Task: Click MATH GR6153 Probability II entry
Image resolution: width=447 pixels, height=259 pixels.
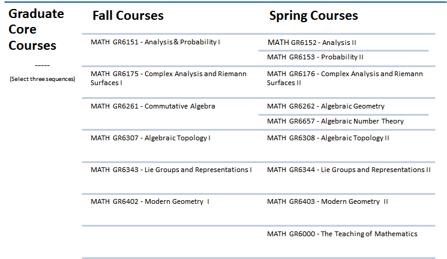Action: point(315,57)
